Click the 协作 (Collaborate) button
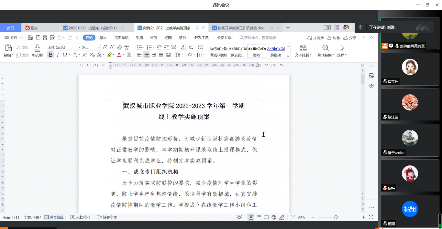Image resolution: width=442 pixels, height=229 pixels. point(334,38)
